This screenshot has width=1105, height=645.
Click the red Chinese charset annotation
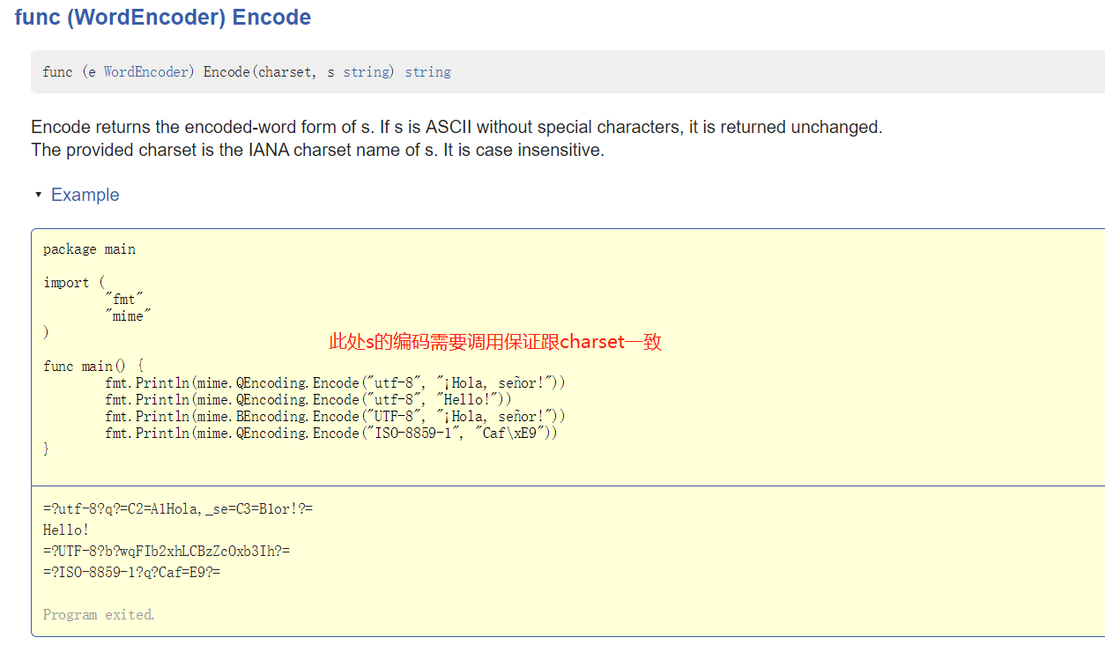pyautogui.click(x=495, y=342)
